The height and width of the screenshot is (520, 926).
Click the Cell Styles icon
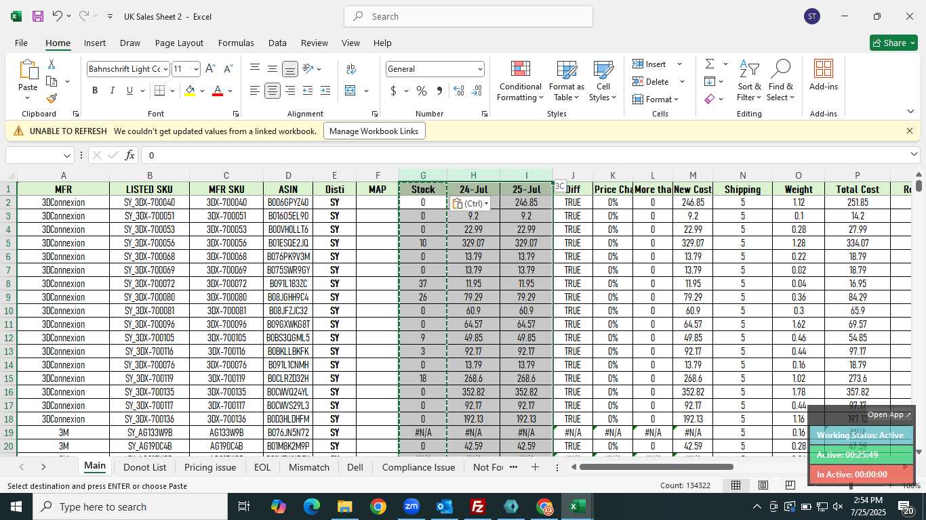[x=603, y=70]
